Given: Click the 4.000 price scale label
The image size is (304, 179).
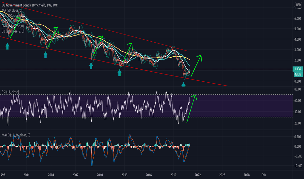Looking at the screenshot, I should coord(297,39).
